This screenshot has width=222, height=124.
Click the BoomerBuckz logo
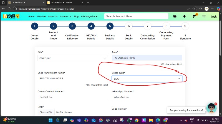point(11,16)
